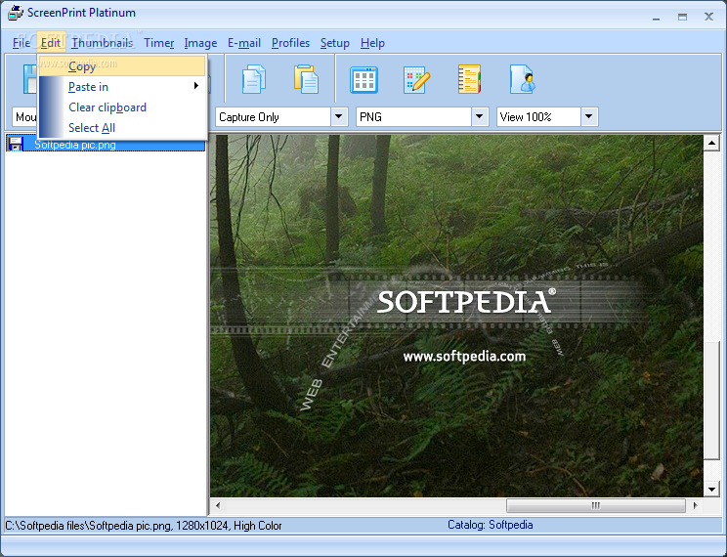Open the yellow notebook catalog icon
Viewport: 727px width, 557px height.
coord(469,79)
